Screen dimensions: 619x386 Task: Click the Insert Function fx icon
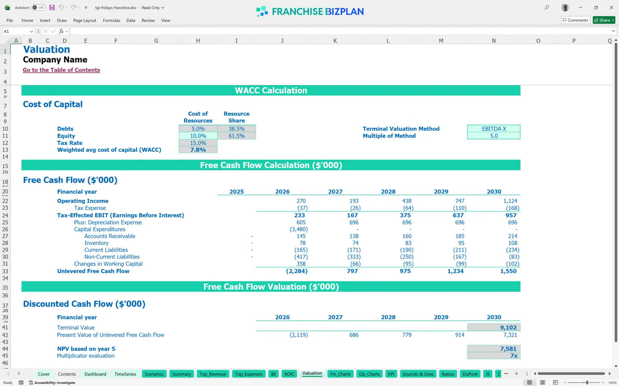61,31
